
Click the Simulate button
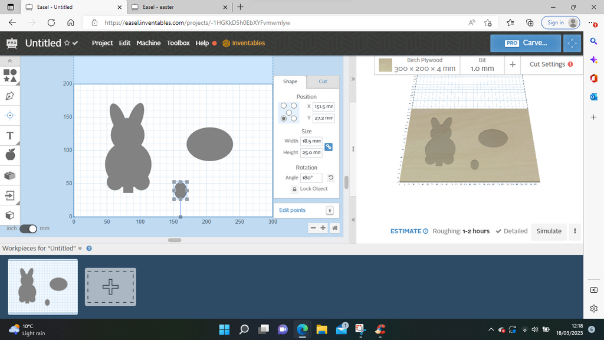[x=549, y=231]
